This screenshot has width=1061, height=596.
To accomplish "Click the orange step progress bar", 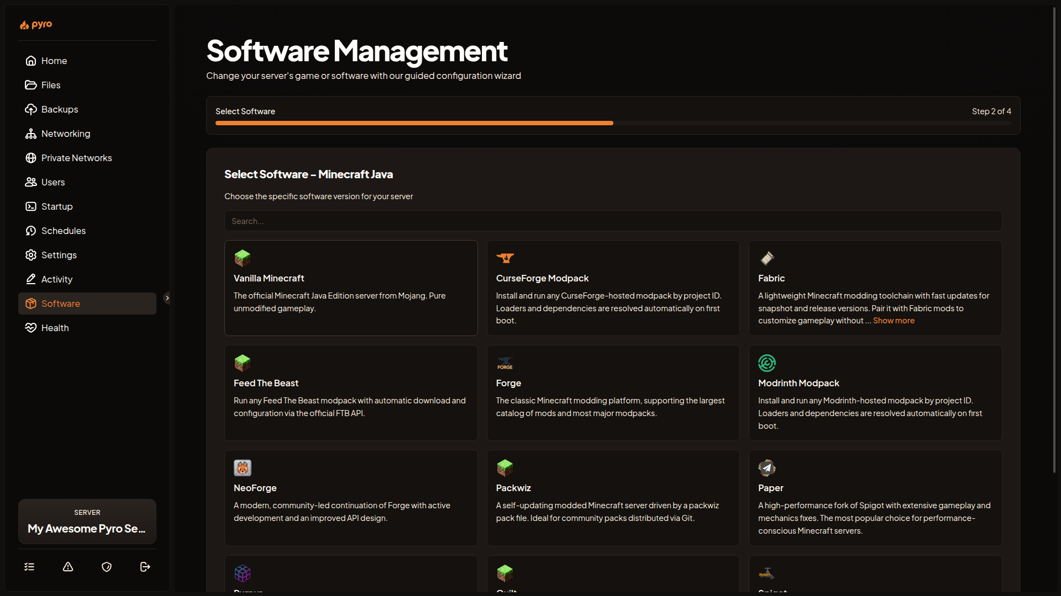I will tap(414, 123).
